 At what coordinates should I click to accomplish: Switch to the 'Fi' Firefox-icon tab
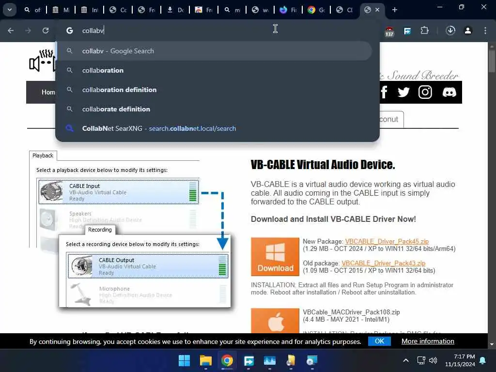288,10
